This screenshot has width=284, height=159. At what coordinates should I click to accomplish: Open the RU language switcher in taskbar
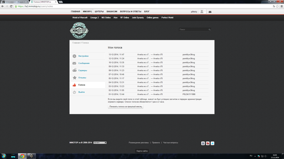[x=251, y=156]
